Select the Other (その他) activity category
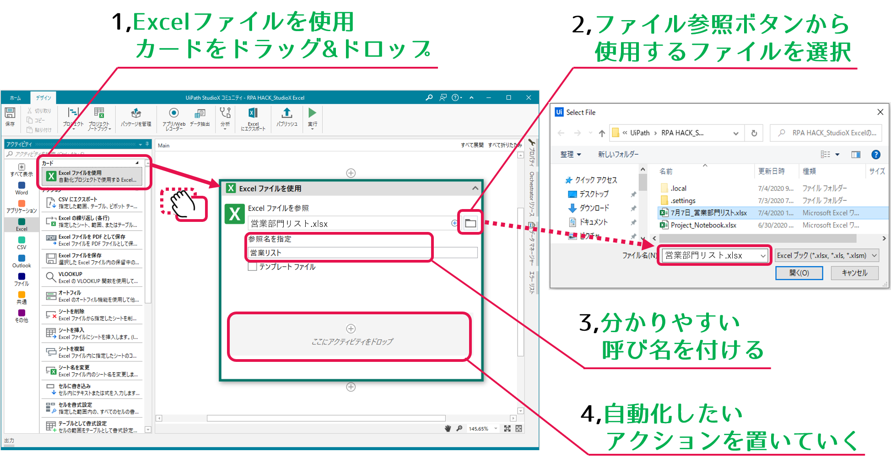This screenshot has height=468, width=891. point(22,316)
